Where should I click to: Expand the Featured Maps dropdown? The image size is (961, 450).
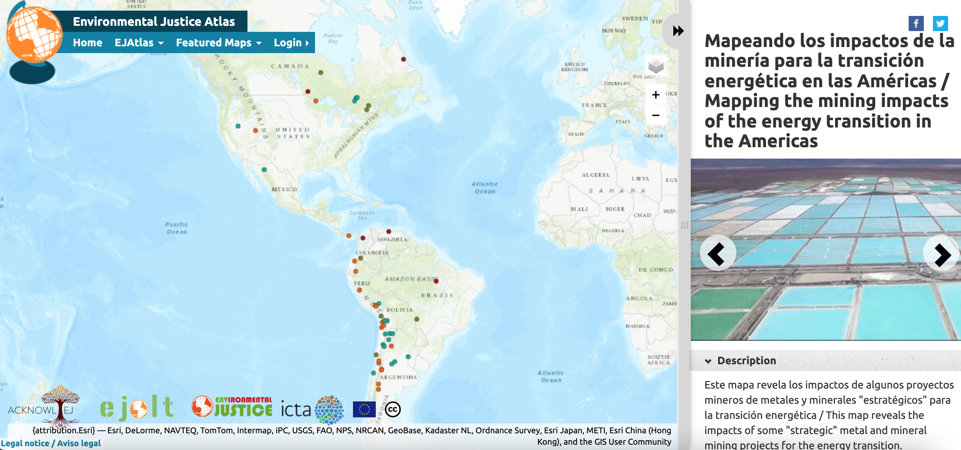[x=219, y=43]
